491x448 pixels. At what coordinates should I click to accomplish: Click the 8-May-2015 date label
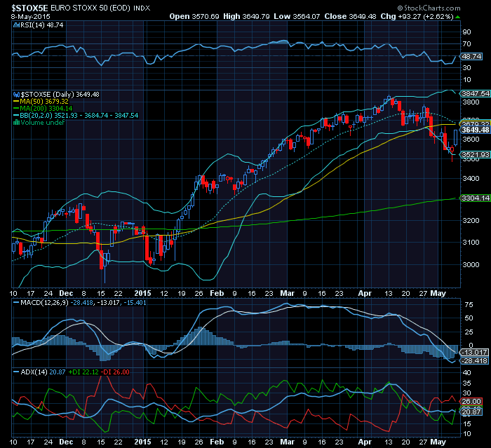coord(30,17)
